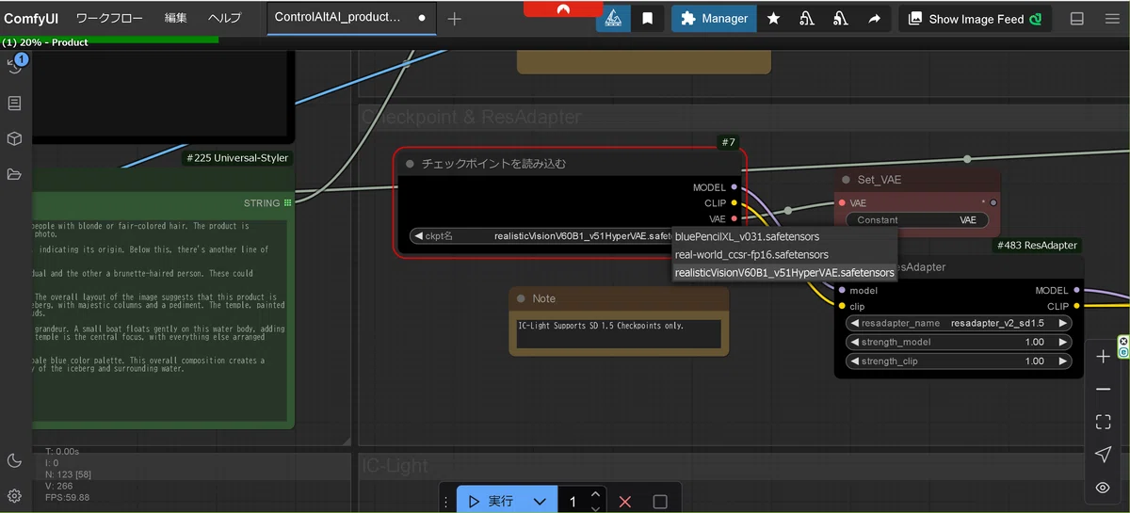This screenshot has width=1130, height=513.
Task: Select bluePencilXL_v031.safetensors from the list
Action: point(748,237)
